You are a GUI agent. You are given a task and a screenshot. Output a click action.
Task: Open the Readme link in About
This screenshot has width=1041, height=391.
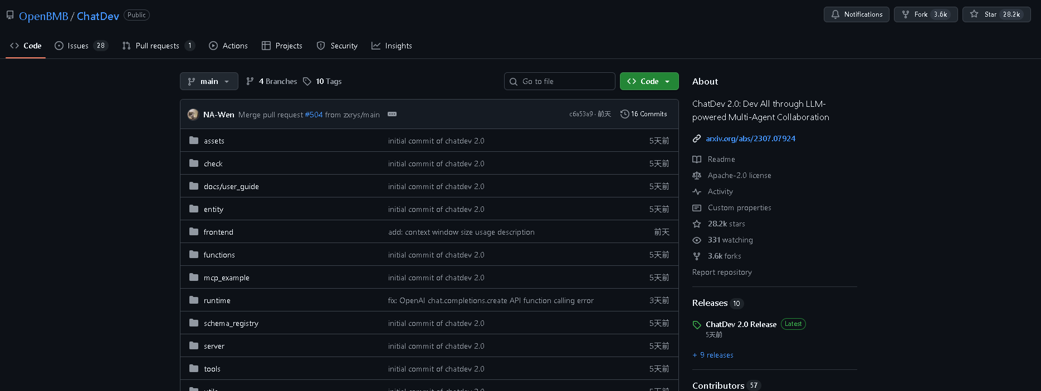pos(721,159)
